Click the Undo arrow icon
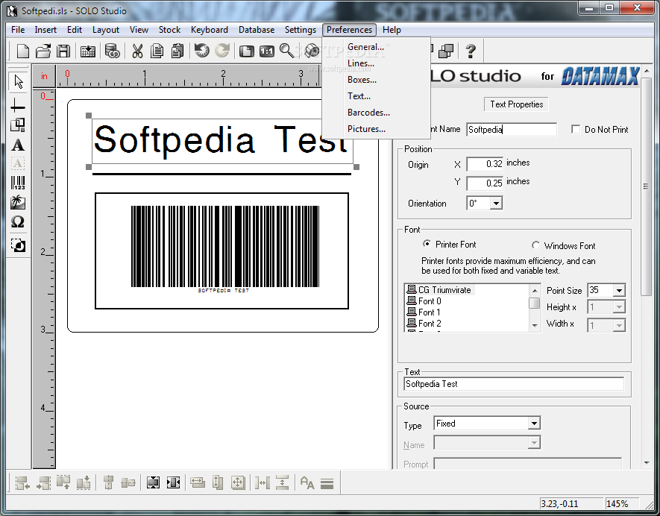The width and height of the screenshot is (660, 516). tap(201, 51)
